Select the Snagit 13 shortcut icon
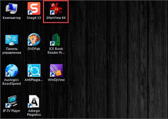 point(34,8)
